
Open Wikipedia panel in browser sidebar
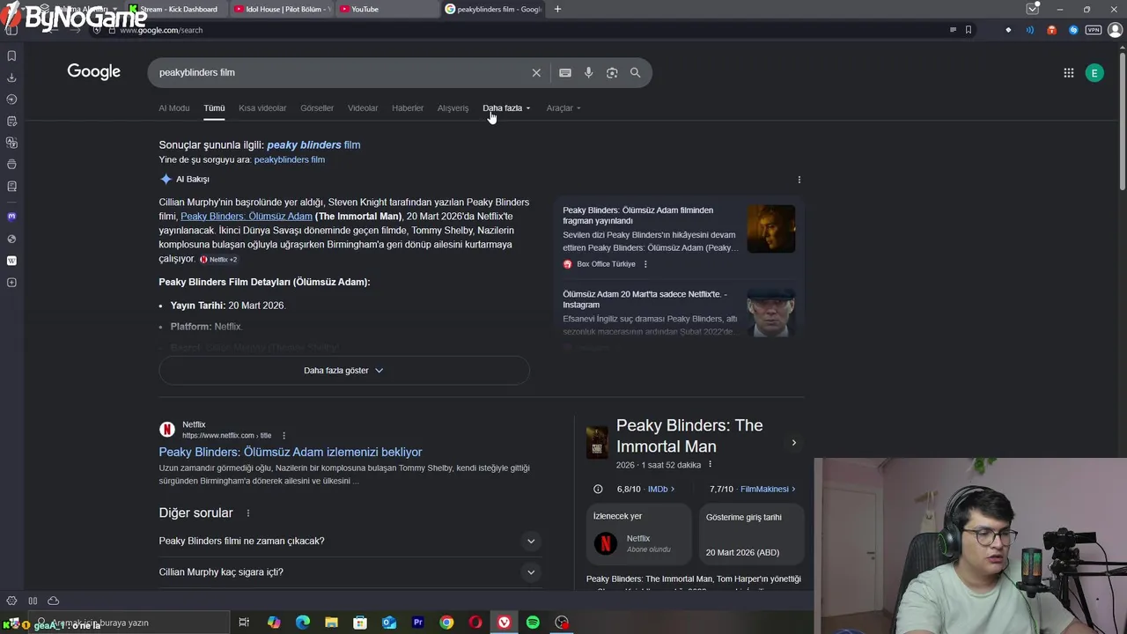[x=11, y=261]
